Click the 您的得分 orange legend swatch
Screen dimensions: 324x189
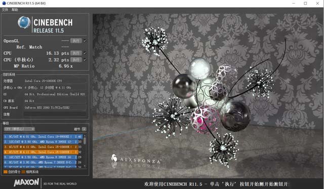tap(6, 172)
